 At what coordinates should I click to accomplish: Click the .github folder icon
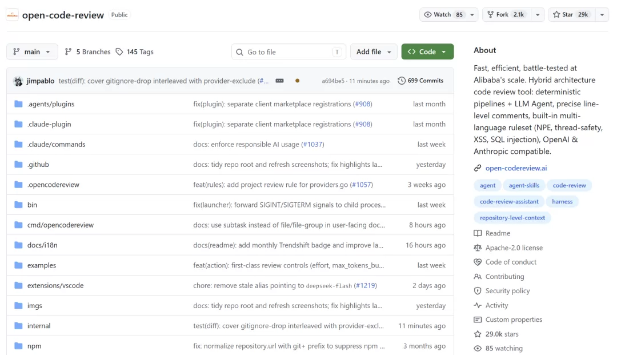coord(18,165)
